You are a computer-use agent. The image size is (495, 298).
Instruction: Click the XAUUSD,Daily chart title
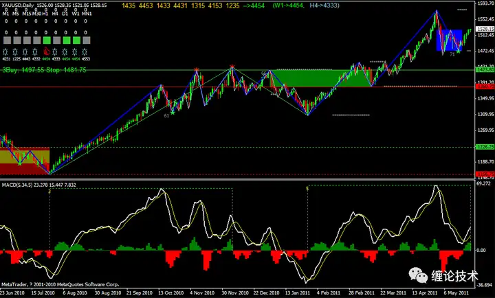pyautogui.click(x=19, y=5)
